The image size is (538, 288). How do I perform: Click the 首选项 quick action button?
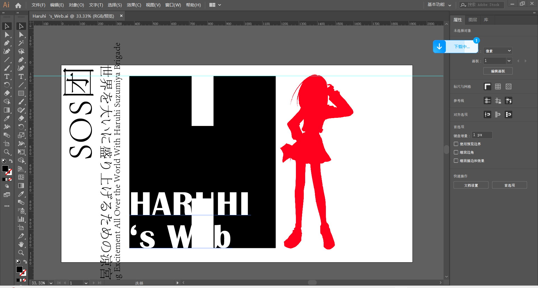tap(509, 185)
